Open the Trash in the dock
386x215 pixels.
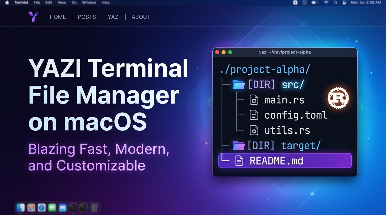[x=94, y=208]
